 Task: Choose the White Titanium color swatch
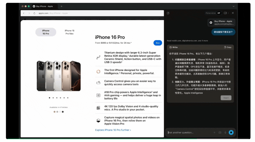point(60,112)
